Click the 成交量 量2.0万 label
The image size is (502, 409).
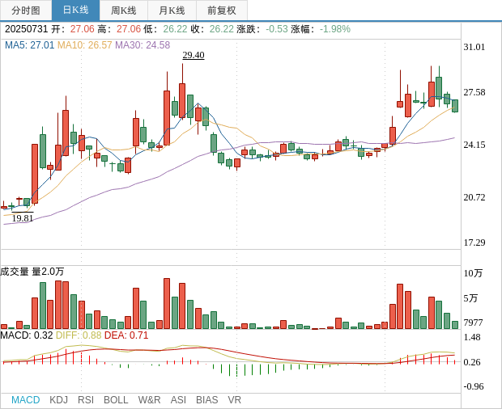click(32, 272)
